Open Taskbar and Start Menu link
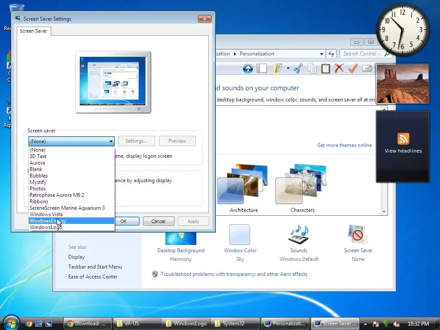 95,266
